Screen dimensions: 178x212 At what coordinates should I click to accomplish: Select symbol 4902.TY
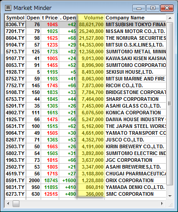15,113
